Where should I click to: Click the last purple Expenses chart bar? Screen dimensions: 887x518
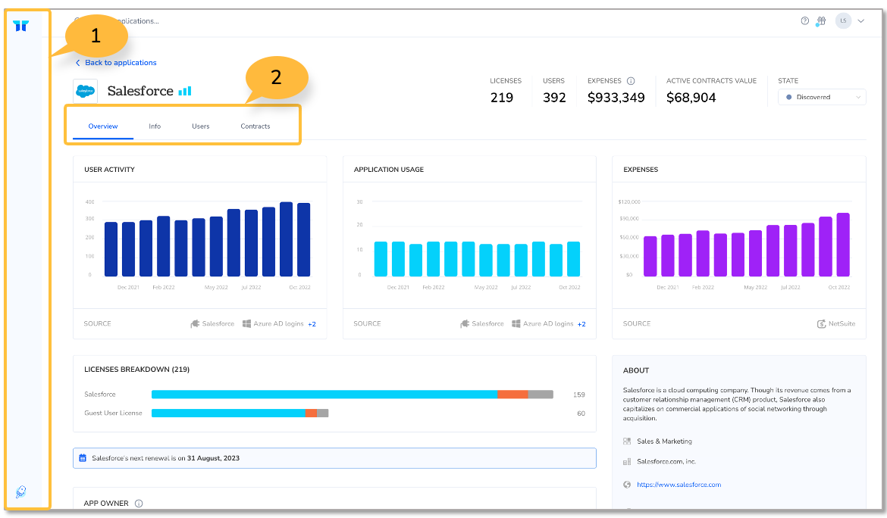click(843, 245)
